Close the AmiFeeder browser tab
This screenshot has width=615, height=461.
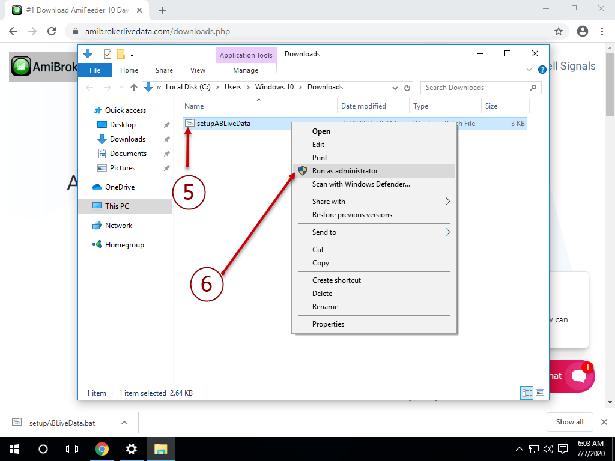[139, 11]
